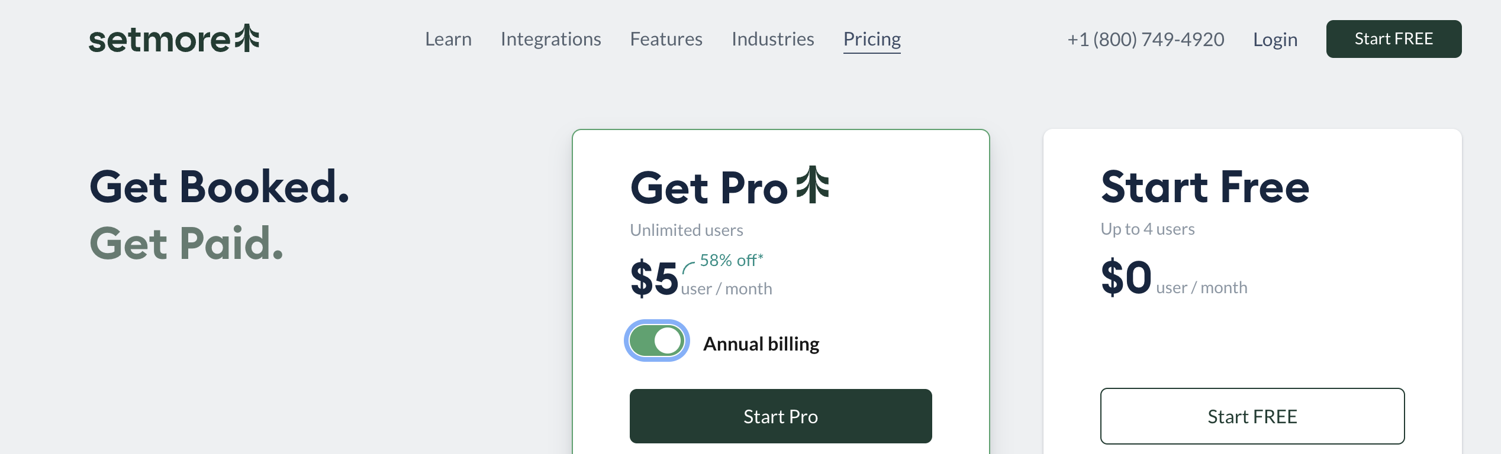Open the Integrations menu
Screen dimensions: 1501x454
click(x=550, y=39)
